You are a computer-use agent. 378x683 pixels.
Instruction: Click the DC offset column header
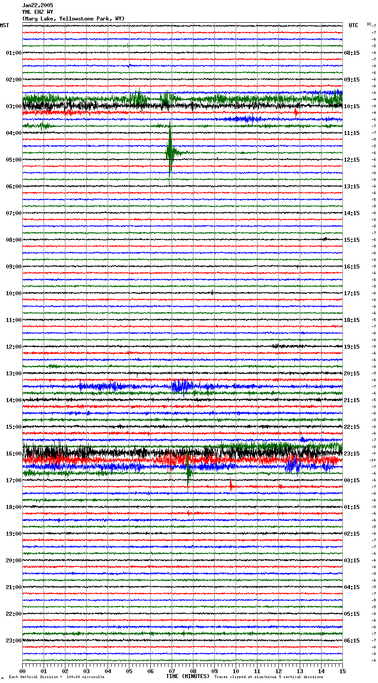369,24
